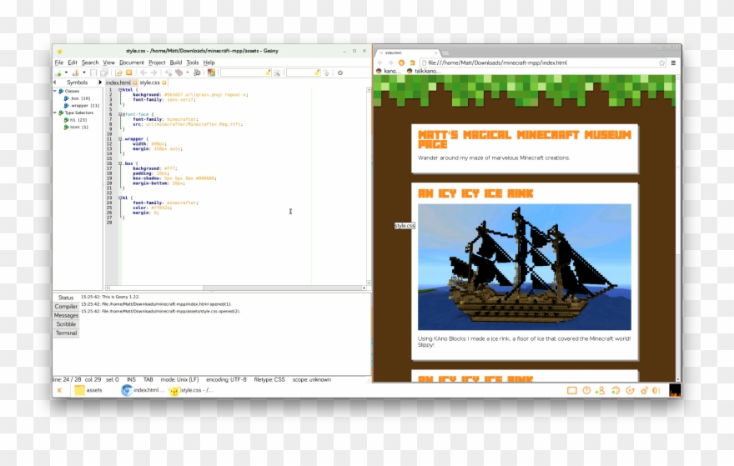Click the Open file icon in Geany toolbar
The image size is (734, 466).
coord(75,73)
